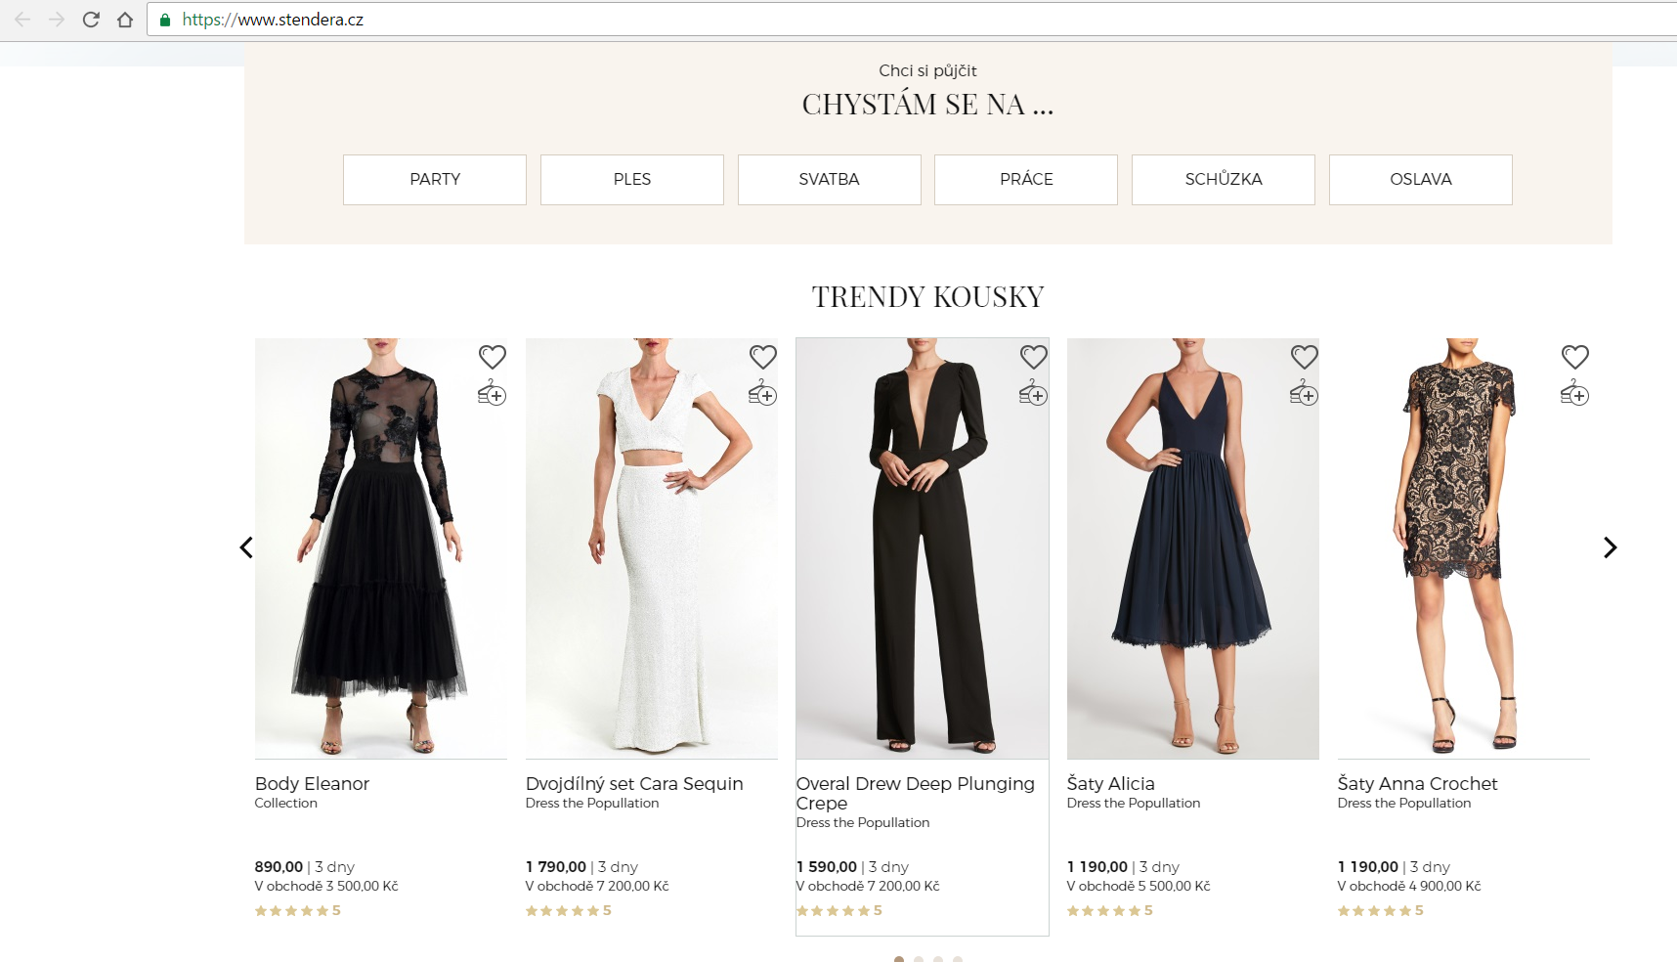Screen dimensions: 1677x962
Task: Click heart icon on Šaty Alicia
Action: tap(1304, 357)
